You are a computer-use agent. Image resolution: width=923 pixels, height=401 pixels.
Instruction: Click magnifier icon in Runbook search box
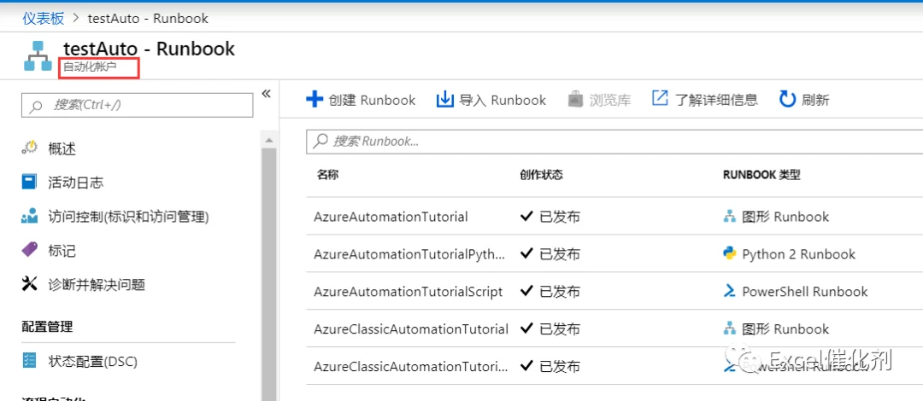click(x=320, y=141)
